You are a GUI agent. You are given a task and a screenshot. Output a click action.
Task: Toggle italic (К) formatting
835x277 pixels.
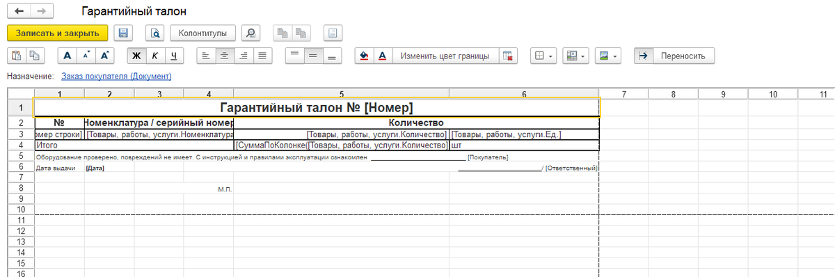[155, 56]
